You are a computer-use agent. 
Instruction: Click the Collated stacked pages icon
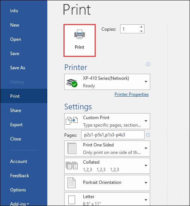[72, 166]
